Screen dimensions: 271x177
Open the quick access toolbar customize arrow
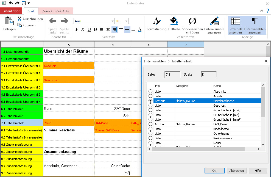pos(29,3)
